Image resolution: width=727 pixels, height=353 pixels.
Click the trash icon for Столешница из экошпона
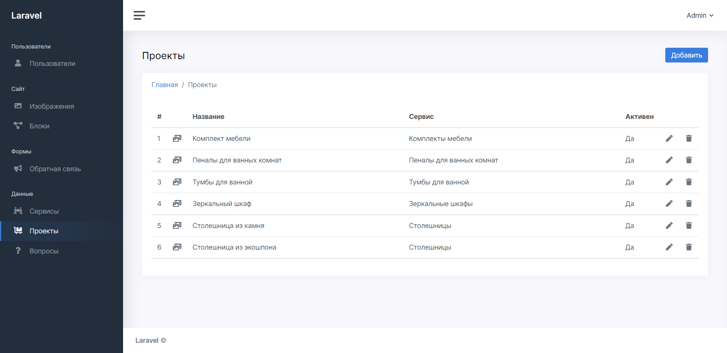(689, 247)
